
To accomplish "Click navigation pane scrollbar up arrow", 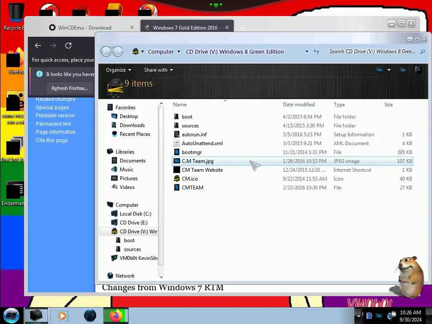I will coord(161,104).
